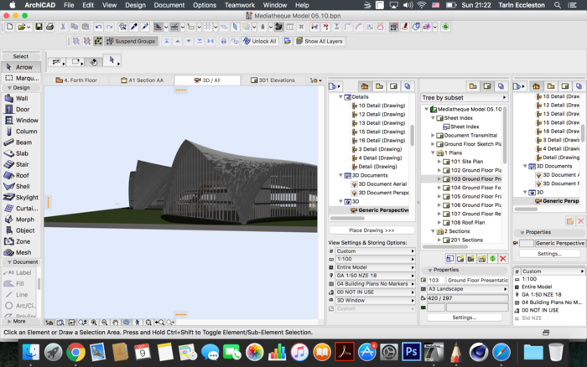This screenshot has height=367, width=587.
Task: Click Place Drawing button
Action: click(x=371, y=230)
